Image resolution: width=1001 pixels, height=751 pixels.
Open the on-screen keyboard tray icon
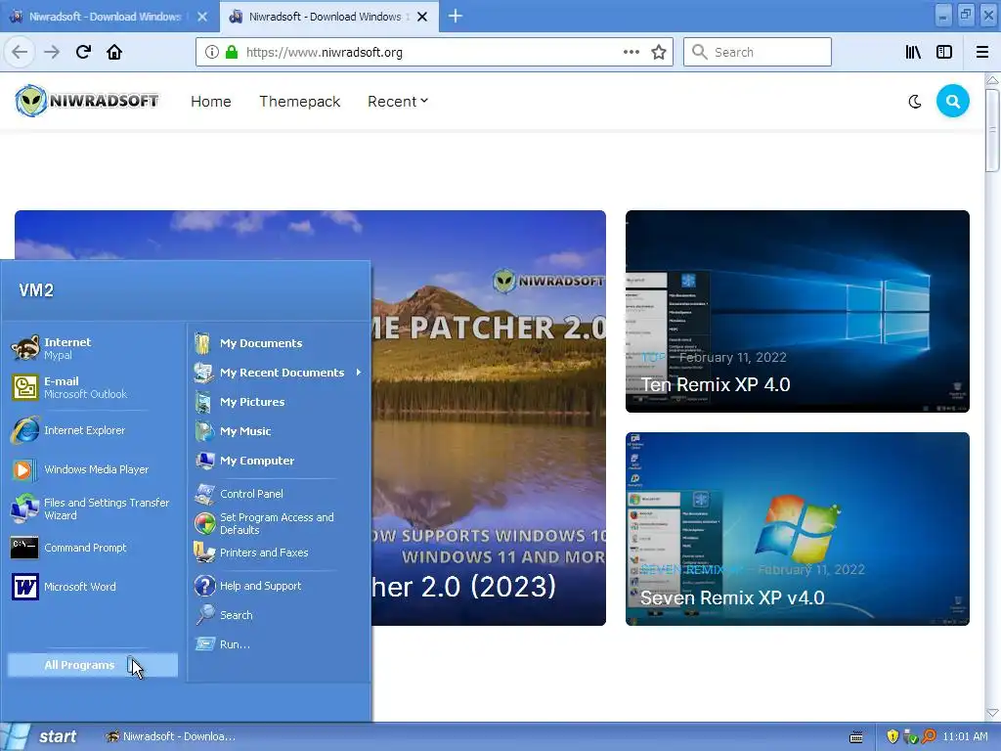click(856, 737)
